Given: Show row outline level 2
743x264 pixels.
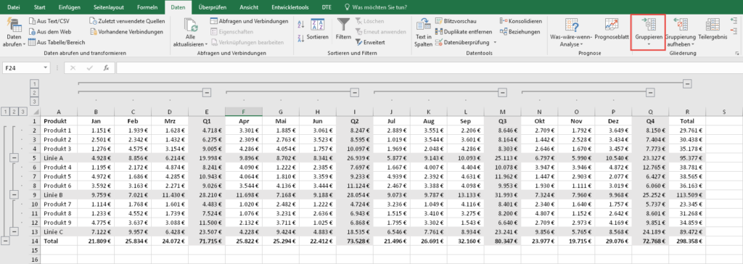Looking at the screenshot, I should pos(14,112).
